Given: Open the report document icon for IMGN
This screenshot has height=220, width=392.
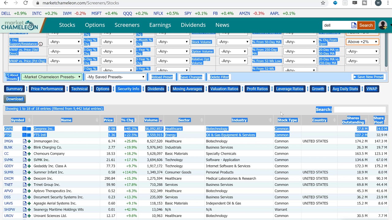Looking at the screenshot, I should click(x=25, y=141).
